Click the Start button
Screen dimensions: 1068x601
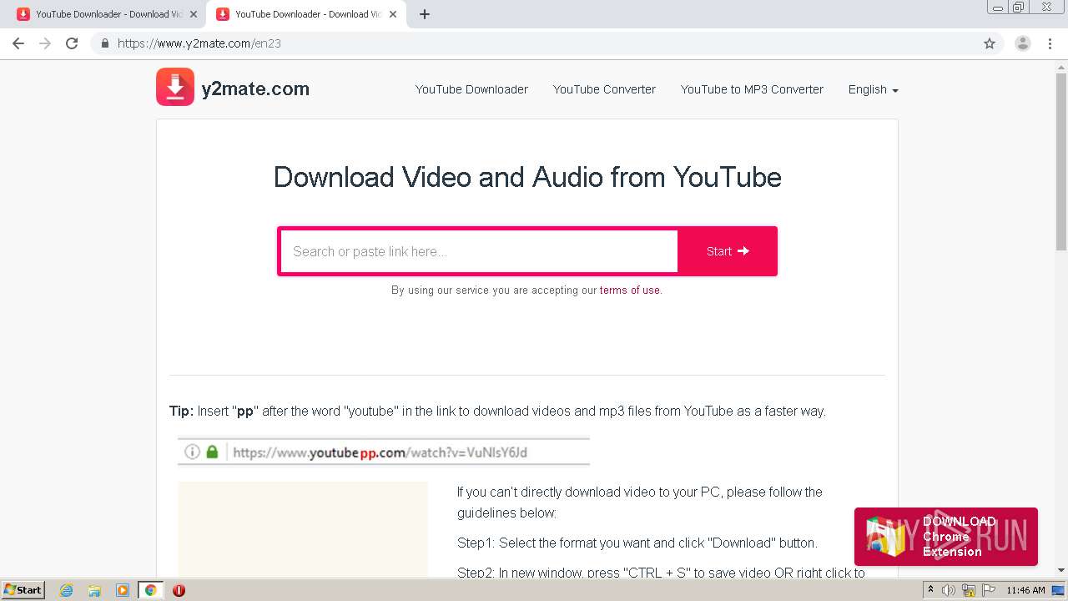(x=728, y=251)
